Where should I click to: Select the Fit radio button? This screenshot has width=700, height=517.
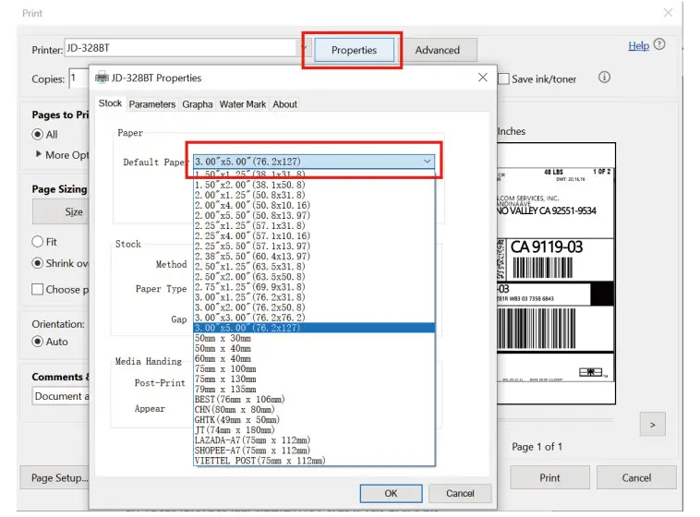coord(38,242)
